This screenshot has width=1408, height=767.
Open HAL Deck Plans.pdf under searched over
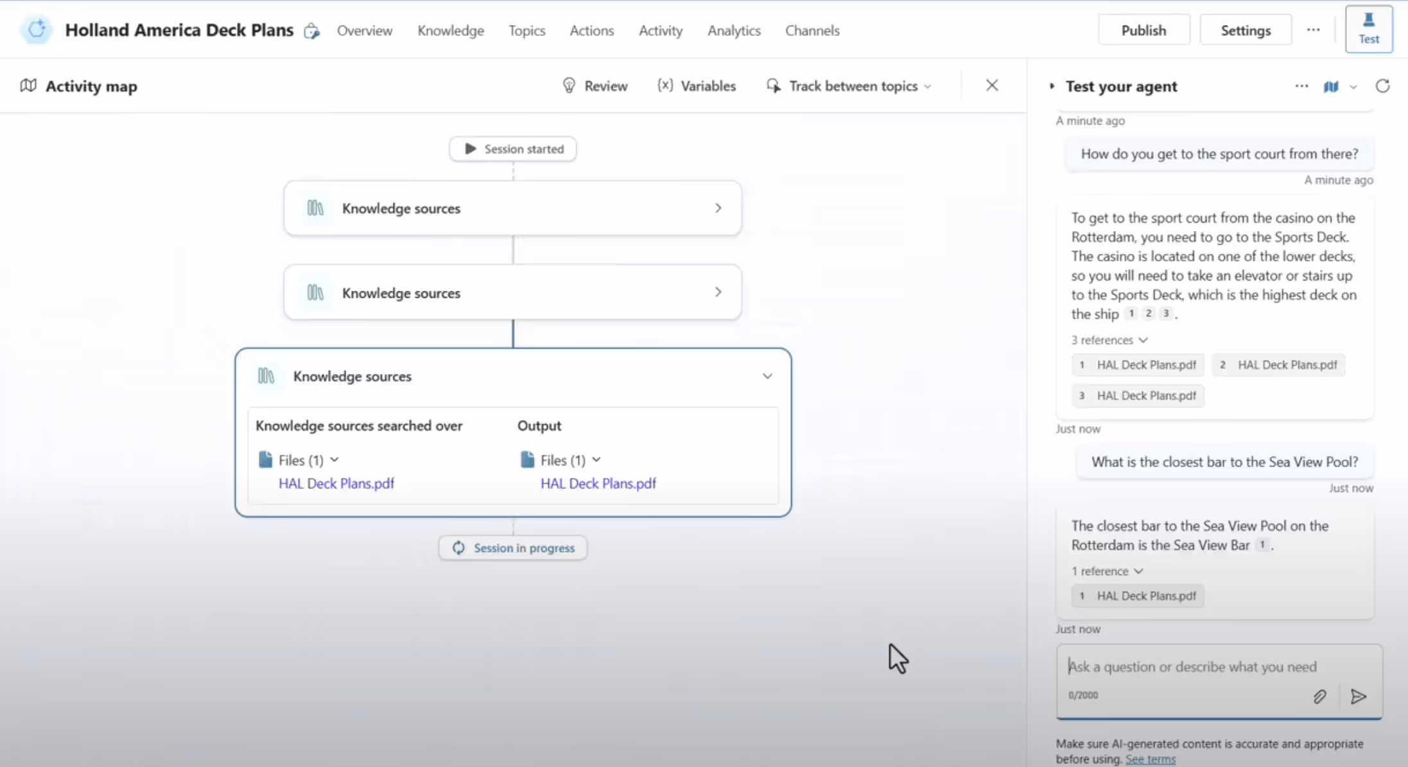(x=336, y=483)
